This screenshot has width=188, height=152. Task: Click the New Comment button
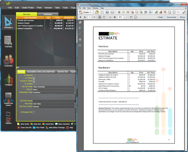tap(63, 124)
